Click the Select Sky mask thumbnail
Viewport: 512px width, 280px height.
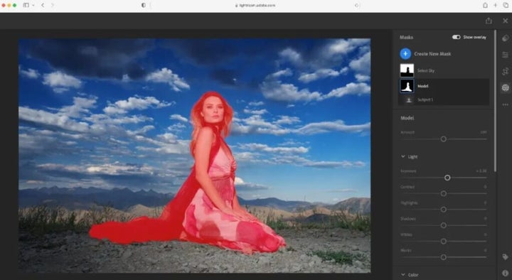(407, 70)
